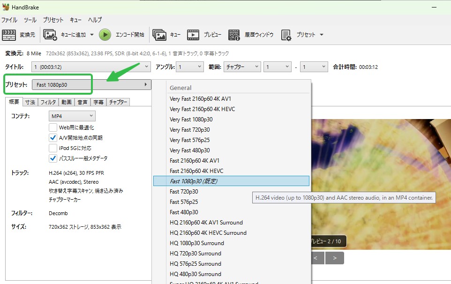
Task: Open the ヘルプ menu
Action: point(95,20)
